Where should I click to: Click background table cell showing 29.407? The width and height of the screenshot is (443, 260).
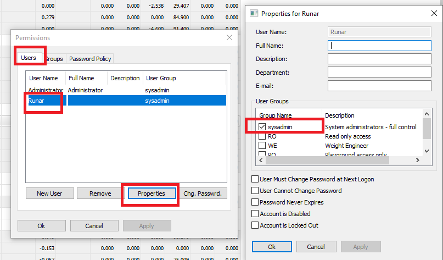tap(181, 5)
